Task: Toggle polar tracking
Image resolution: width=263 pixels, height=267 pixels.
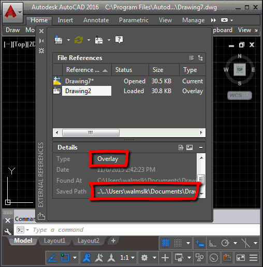Action: [x=225, y=243]
